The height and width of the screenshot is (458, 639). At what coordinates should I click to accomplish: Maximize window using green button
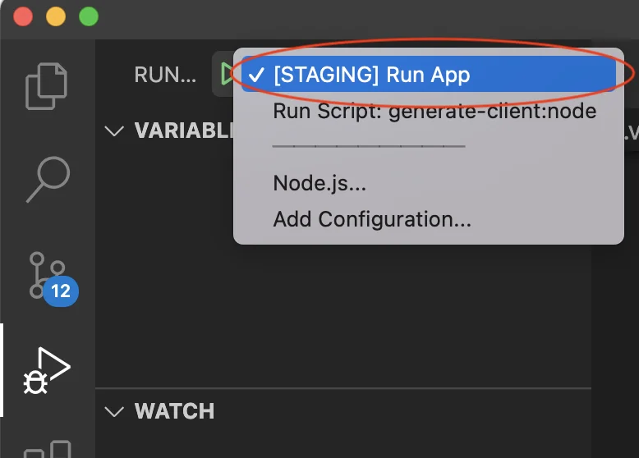(89, 16)
